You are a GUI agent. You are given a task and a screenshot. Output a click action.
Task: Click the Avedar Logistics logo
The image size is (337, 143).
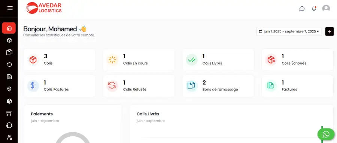[x=44, y=8]
